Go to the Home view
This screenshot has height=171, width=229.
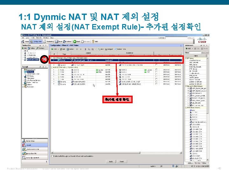click(25, 41)
